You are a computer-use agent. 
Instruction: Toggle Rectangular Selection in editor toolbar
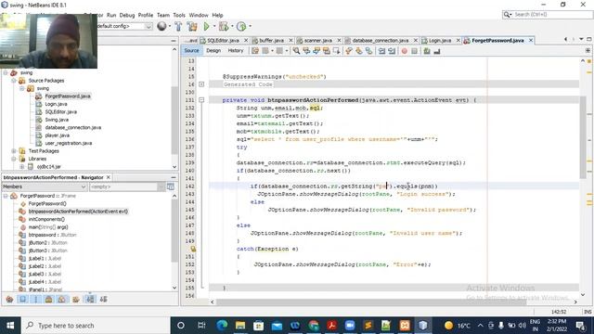click(336, 51)
